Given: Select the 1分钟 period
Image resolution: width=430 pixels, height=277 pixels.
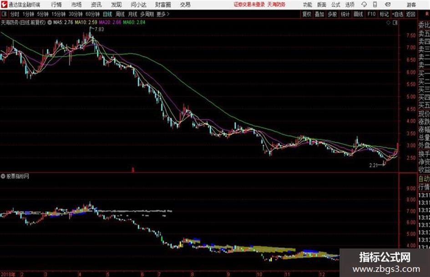Looking at the screenshot, I should [x=28, y=14].
